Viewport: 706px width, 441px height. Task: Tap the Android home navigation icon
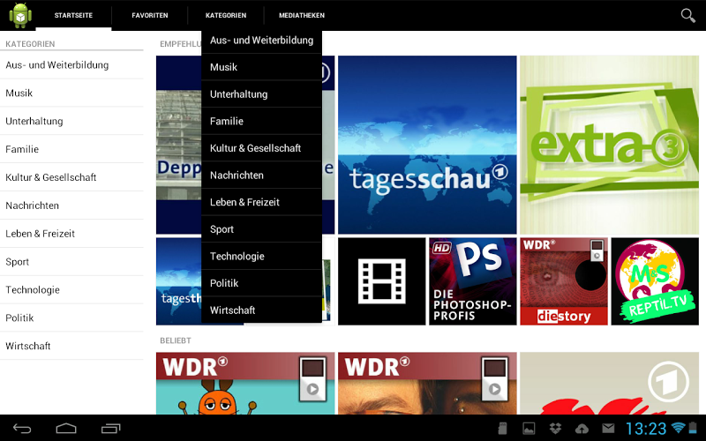pyautogui.click(x=66, y=429)
